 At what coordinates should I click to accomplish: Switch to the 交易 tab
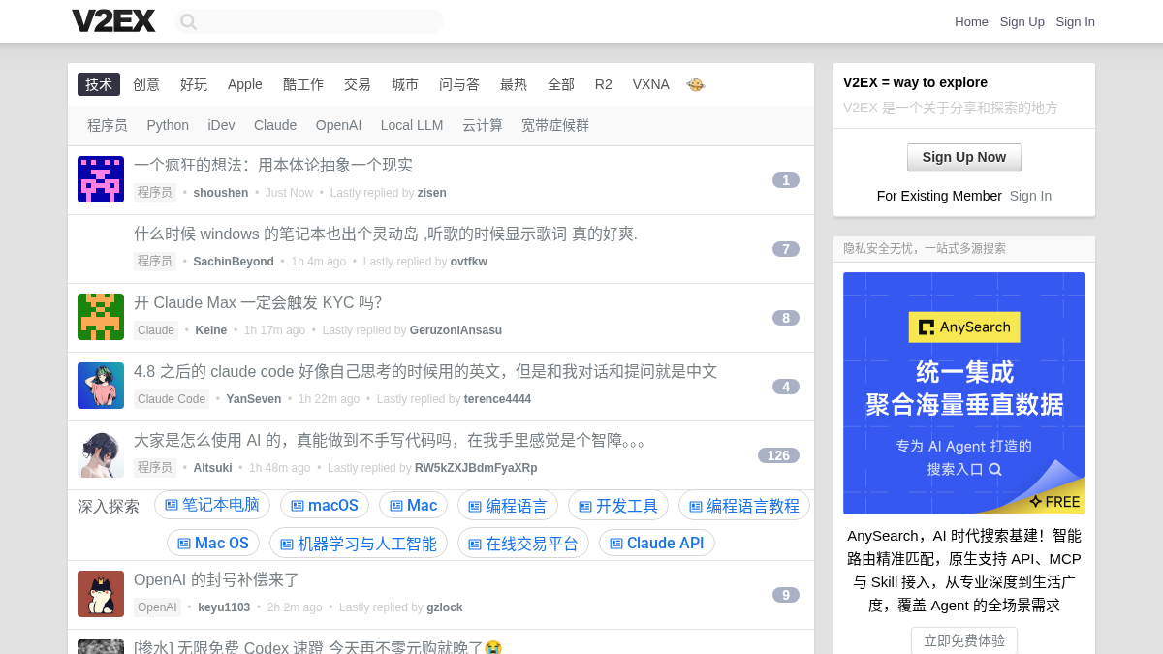pyautogui.click(x=358, y=84)
